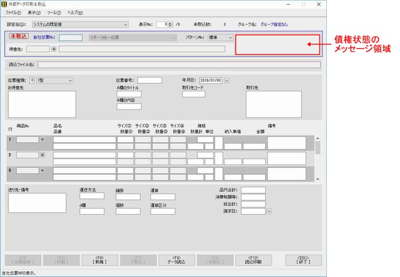
Task: Click the 得意先 lookup arrow icon
Action: pyautogui.click(x=54, y=49)
